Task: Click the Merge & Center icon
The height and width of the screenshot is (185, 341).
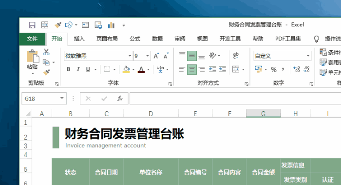Action: click(x=236, y=69)
